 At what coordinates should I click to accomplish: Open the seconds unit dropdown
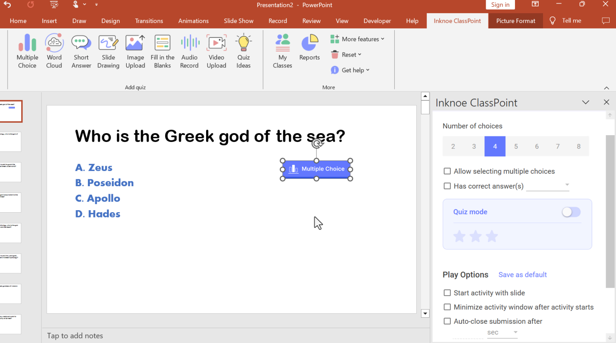(x=515, y=333)
